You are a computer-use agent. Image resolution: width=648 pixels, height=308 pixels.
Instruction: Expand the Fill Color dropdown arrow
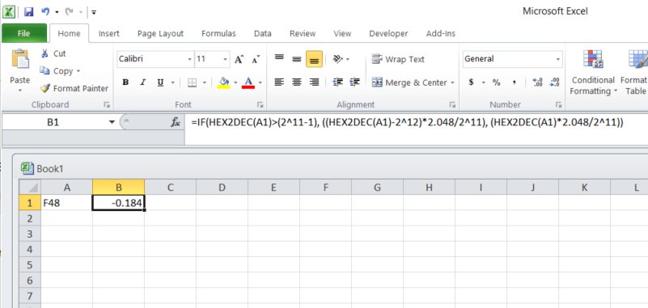pyautogui.click(x=235, y=82)
